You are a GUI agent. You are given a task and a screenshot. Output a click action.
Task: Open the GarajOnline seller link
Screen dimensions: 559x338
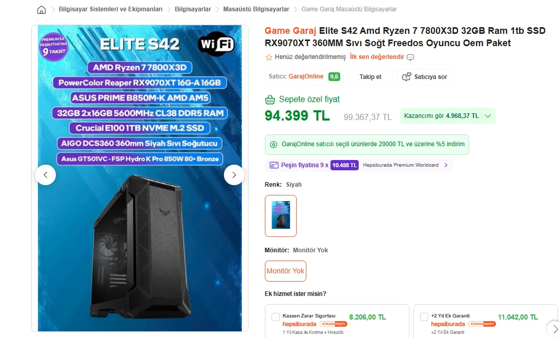coord(306,76)
